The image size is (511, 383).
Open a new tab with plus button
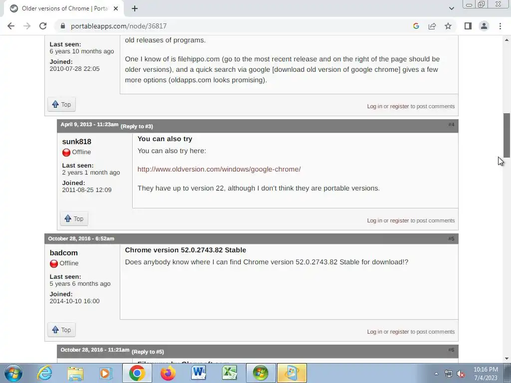[135, 8]
